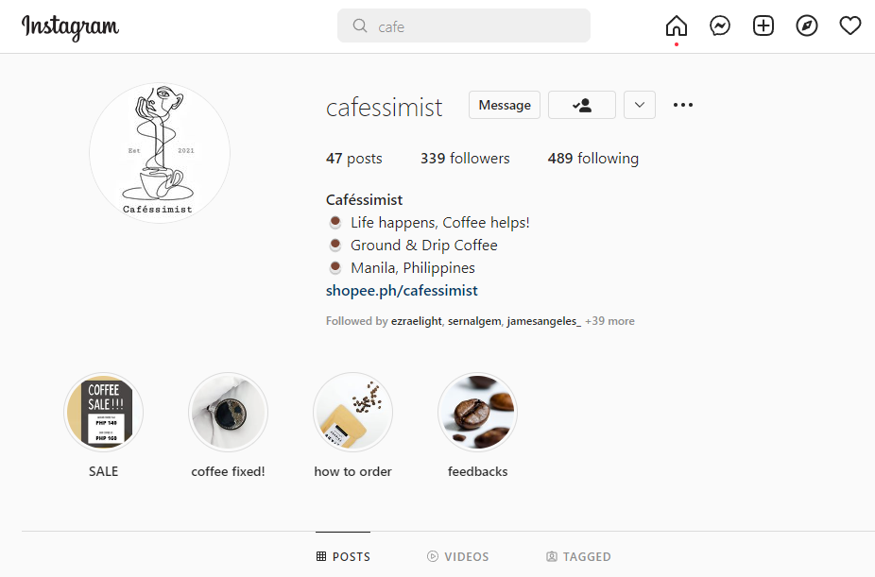The height and width of the screenshot is (577, 875).
Task: Open the how to order highlight
Action: pyautogui.click(x=353, y=413)
